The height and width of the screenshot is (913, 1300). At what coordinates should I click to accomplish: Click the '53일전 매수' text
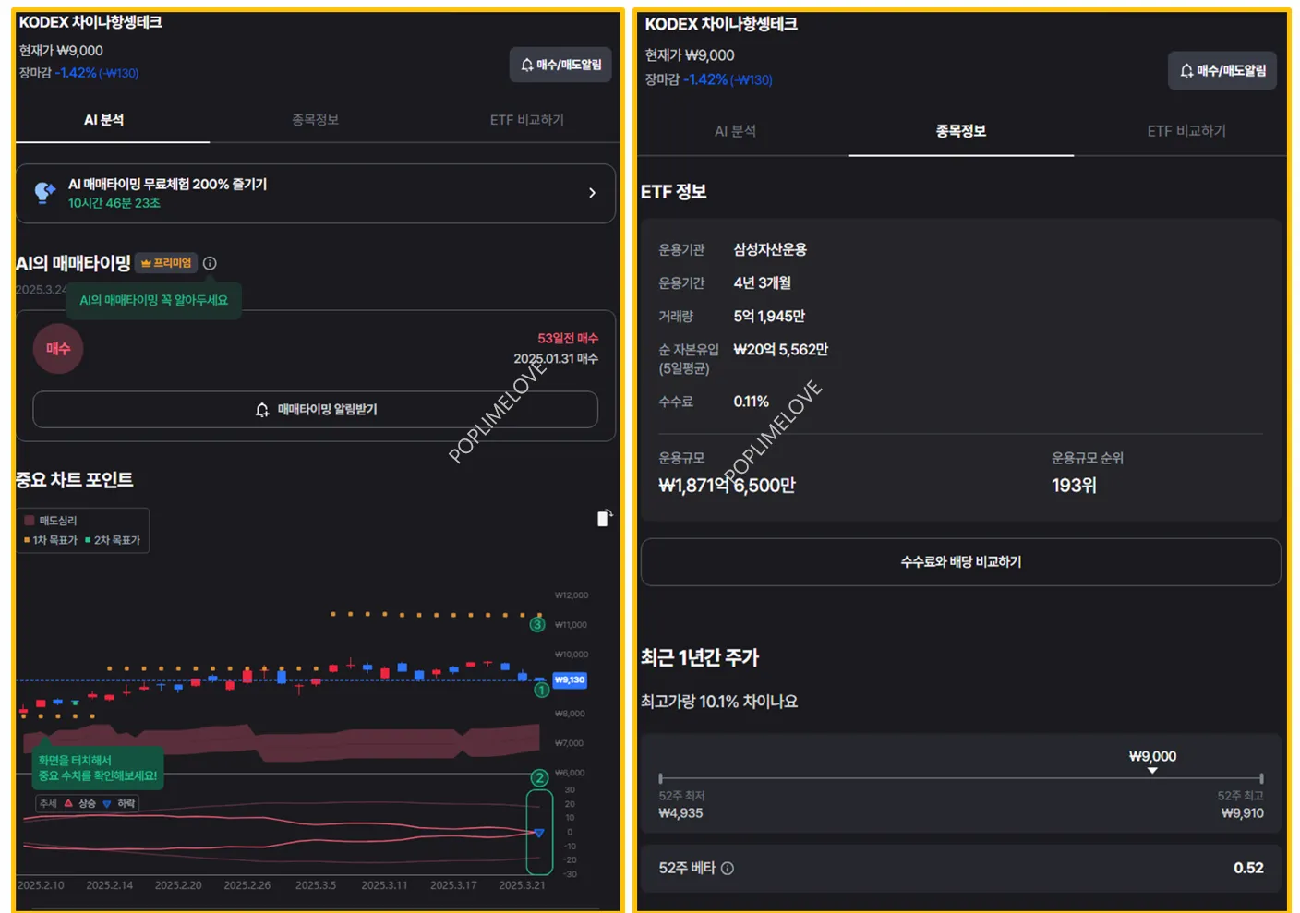click(568, 338)
